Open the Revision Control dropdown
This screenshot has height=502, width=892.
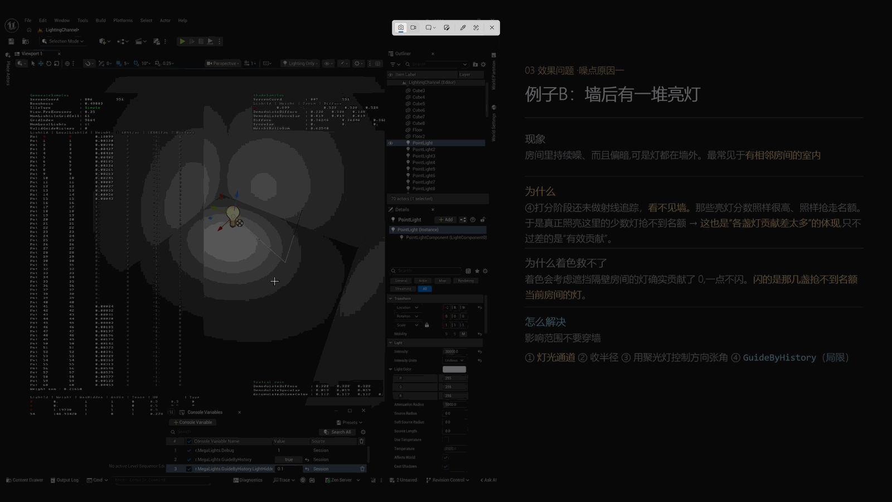click(448, 480)
